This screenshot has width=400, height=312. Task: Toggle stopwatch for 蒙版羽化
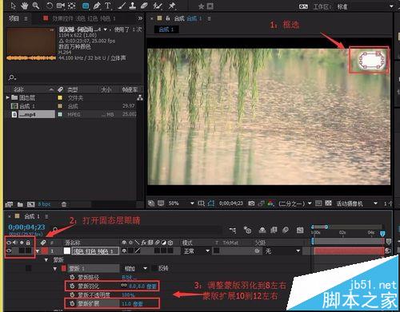pyautogui.click(x=72, y=286)
